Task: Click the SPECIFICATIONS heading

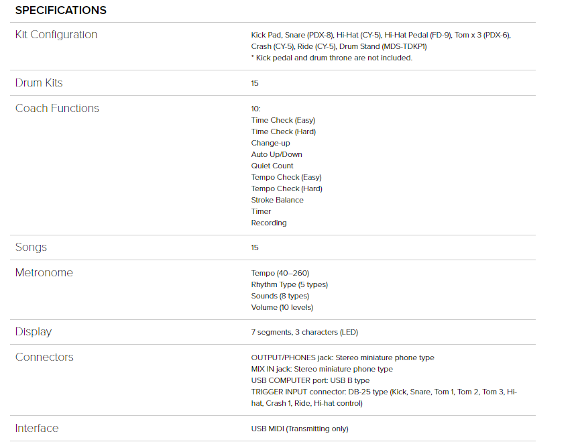Action: [60, 10]
